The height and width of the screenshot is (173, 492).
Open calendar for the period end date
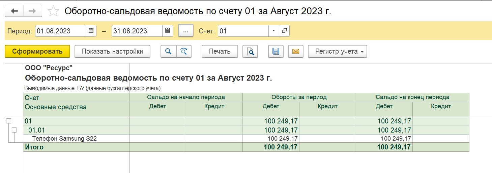point(168,31)
